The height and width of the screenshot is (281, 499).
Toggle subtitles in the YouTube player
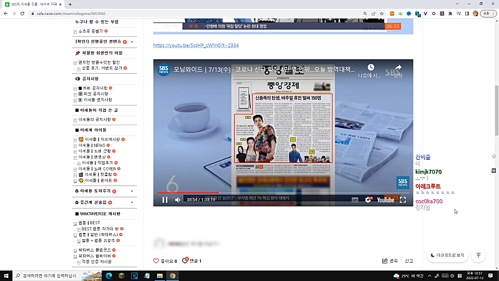[x=355, y=200]
